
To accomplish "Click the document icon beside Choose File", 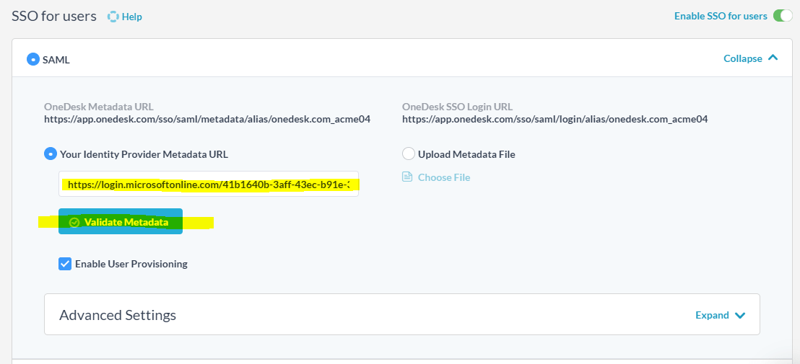I will (406, 177).
